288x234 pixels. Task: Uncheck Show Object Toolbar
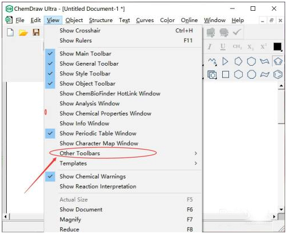[123, 84]
